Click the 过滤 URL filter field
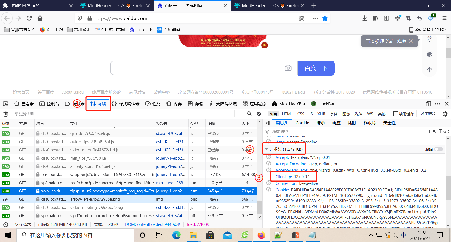Image resolution: width=451 pixels, height=242 pixels. [x=123, y=114]
